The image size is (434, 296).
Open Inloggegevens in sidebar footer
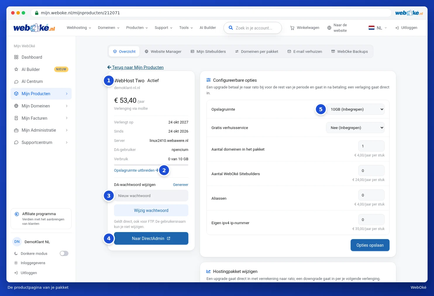[x=30, y=263]
